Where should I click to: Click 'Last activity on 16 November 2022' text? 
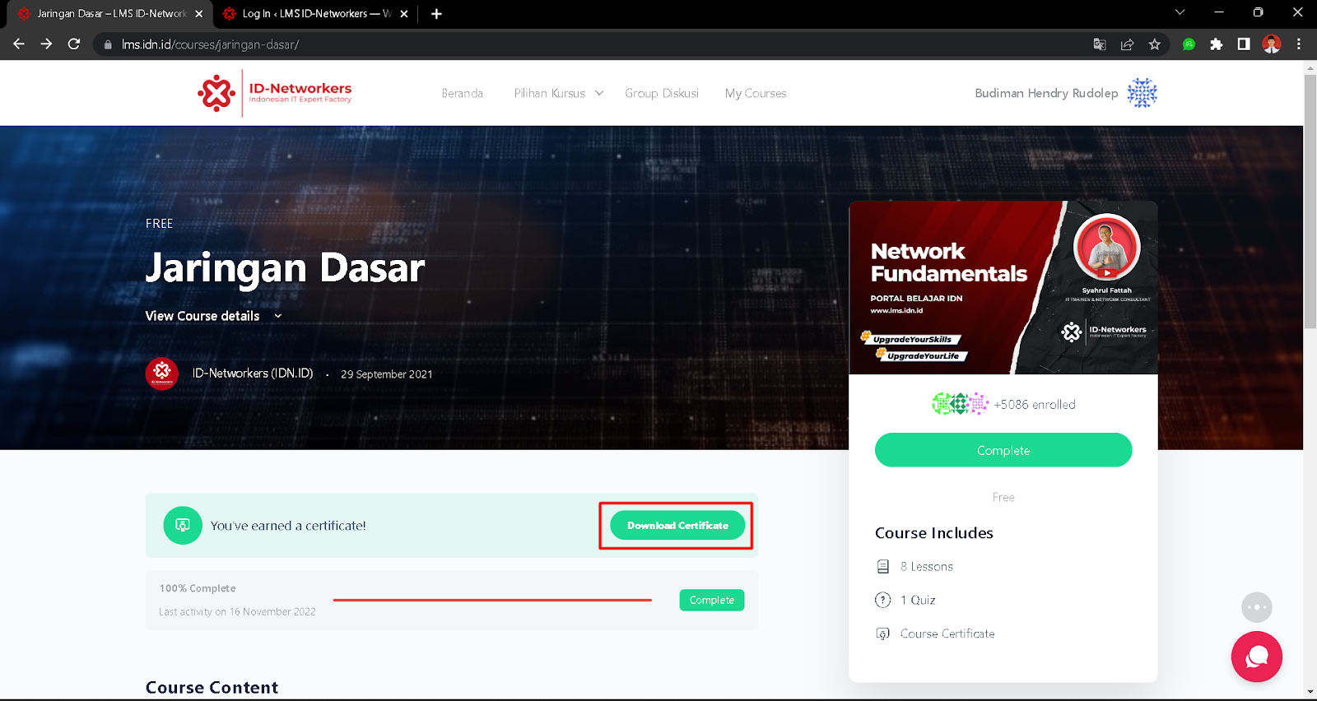[237, 611]
